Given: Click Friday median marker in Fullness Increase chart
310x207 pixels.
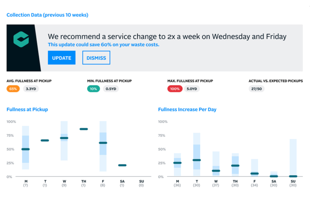Looking at the screenshot, I should (255, 174).
